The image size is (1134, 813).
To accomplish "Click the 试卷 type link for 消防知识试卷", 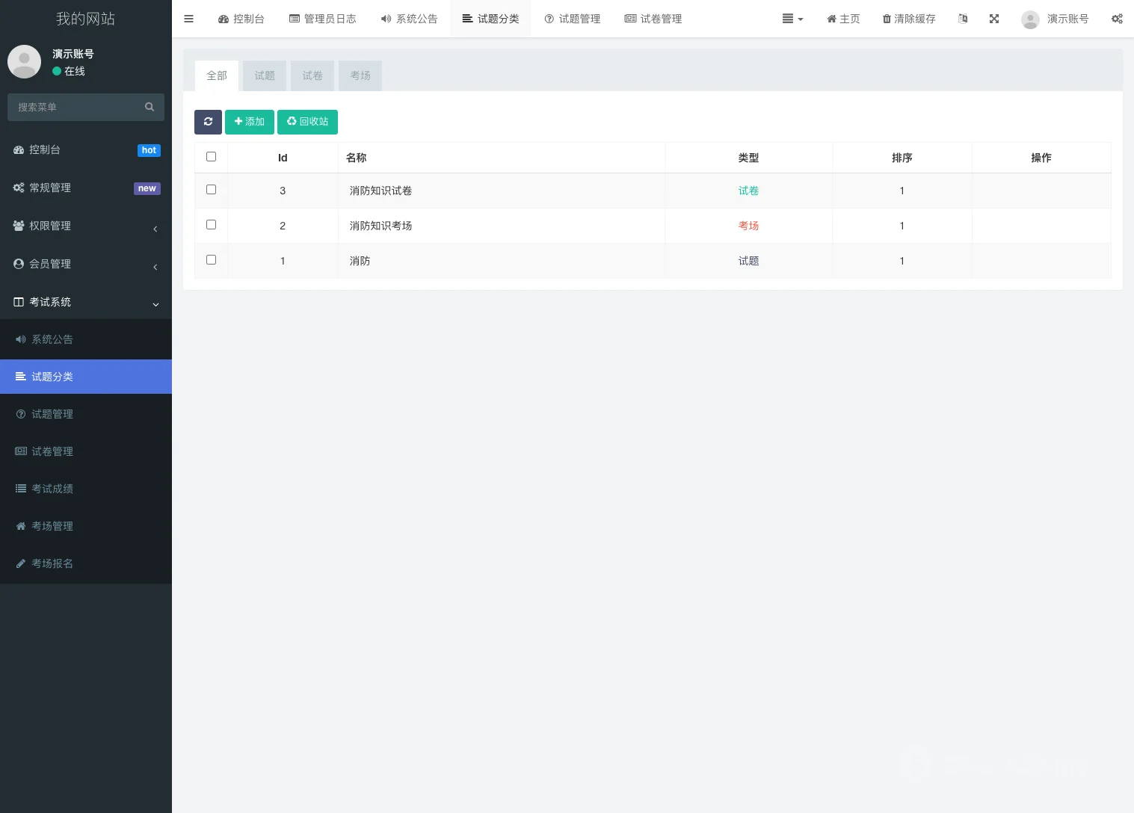I will tap(748, 191).
